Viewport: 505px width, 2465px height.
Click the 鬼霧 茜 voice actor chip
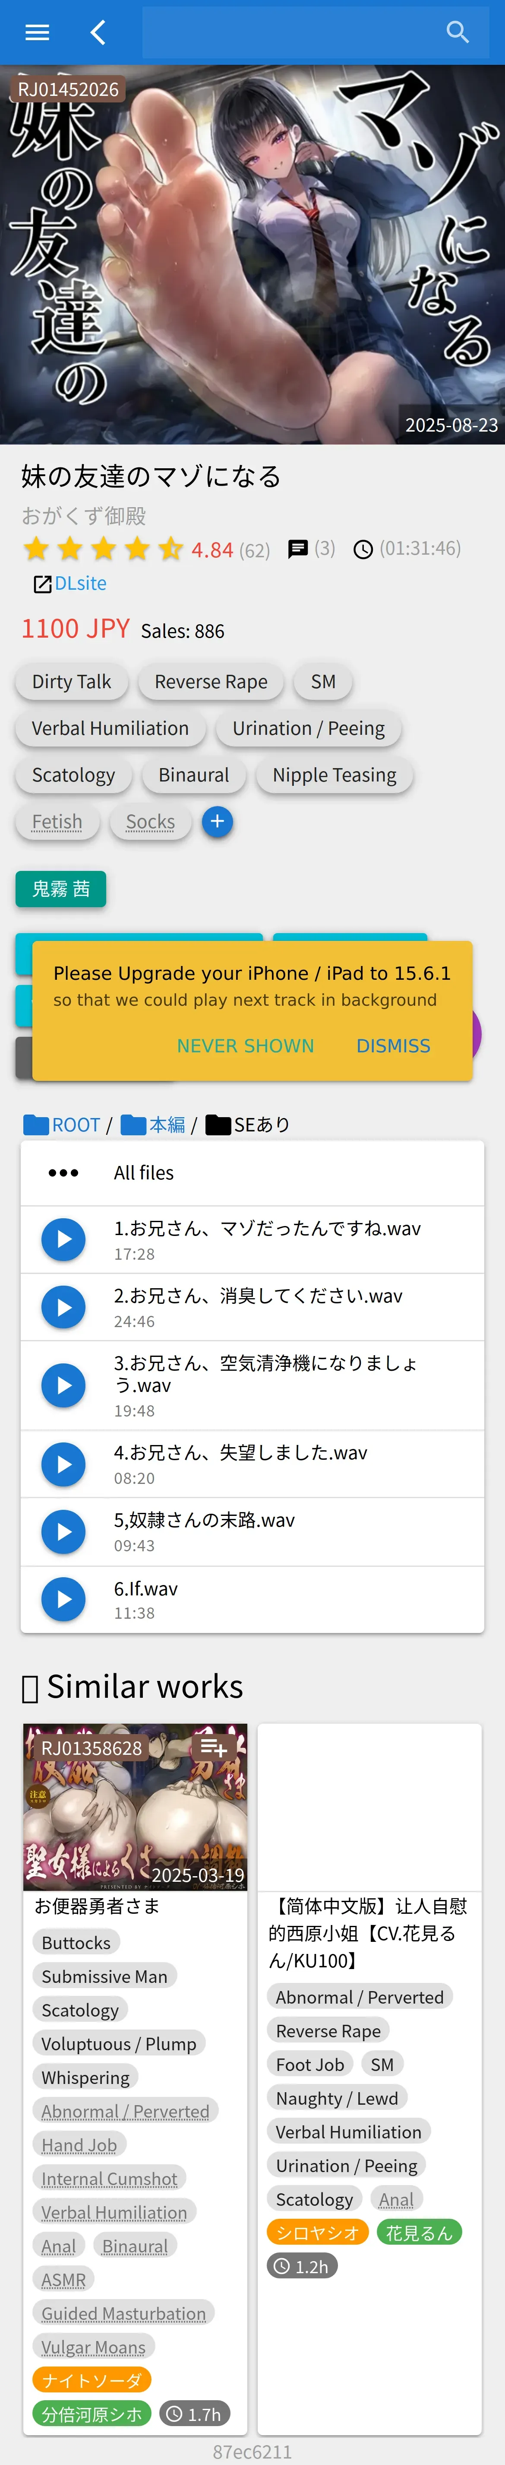(x=60, y=889)
